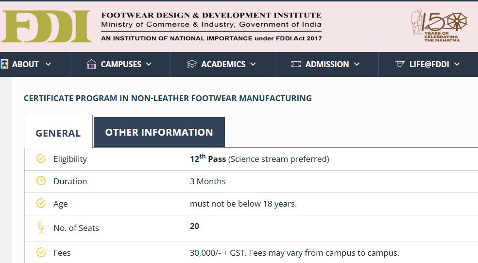Click the campus building icon beside CAMPUSES
478x263 pixels.
pos(91,64)
